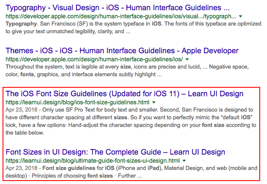Click the developer.apple.com human-interface-guidelines/ios/ URL

[x=94, y=59]
